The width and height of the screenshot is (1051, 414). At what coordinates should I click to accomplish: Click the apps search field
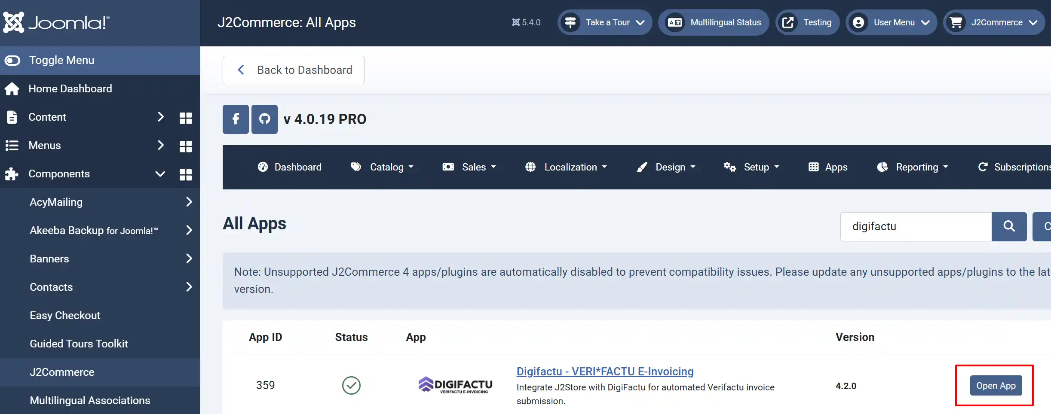pos(916,227)
